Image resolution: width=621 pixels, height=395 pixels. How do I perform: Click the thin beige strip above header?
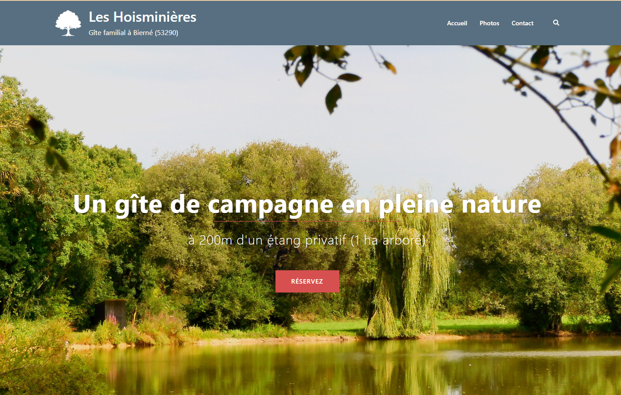tap(310, 0)
